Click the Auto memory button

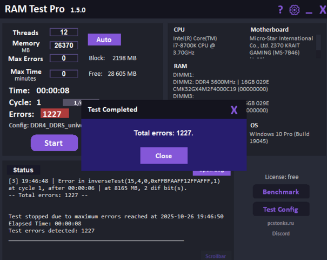(104, 40)
